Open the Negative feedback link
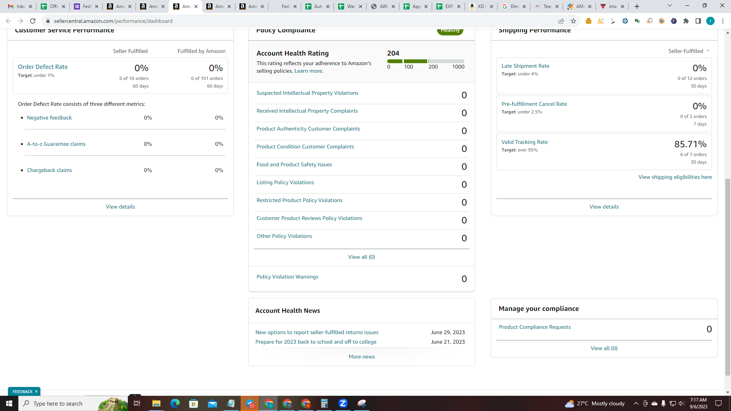Screen dimensions: 731x411 point(49,118)
